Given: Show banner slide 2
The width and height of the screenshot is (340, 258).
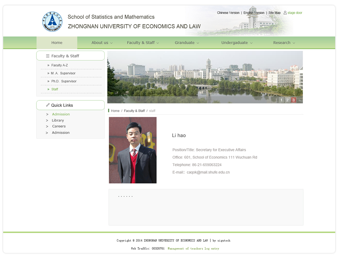Looking at the screenshot, I should [x=287, y=100].
